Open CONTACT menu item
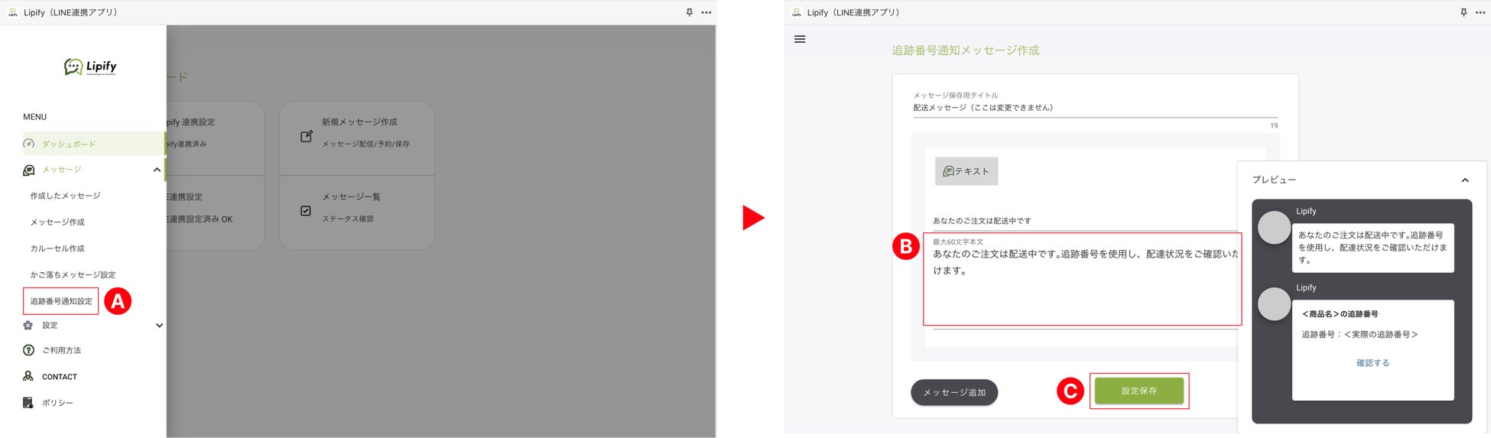The image size is (1491, 438). [60, 377]
